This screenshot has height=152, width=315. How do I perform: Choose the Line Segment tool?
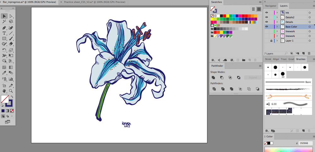click(x=11, y=33)
